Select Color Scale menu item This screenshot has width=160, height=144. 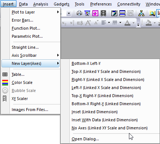coord(31,82)
